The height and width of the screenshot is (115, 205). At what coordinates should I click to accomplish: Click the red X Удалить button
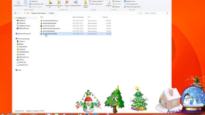click(67, 4)
